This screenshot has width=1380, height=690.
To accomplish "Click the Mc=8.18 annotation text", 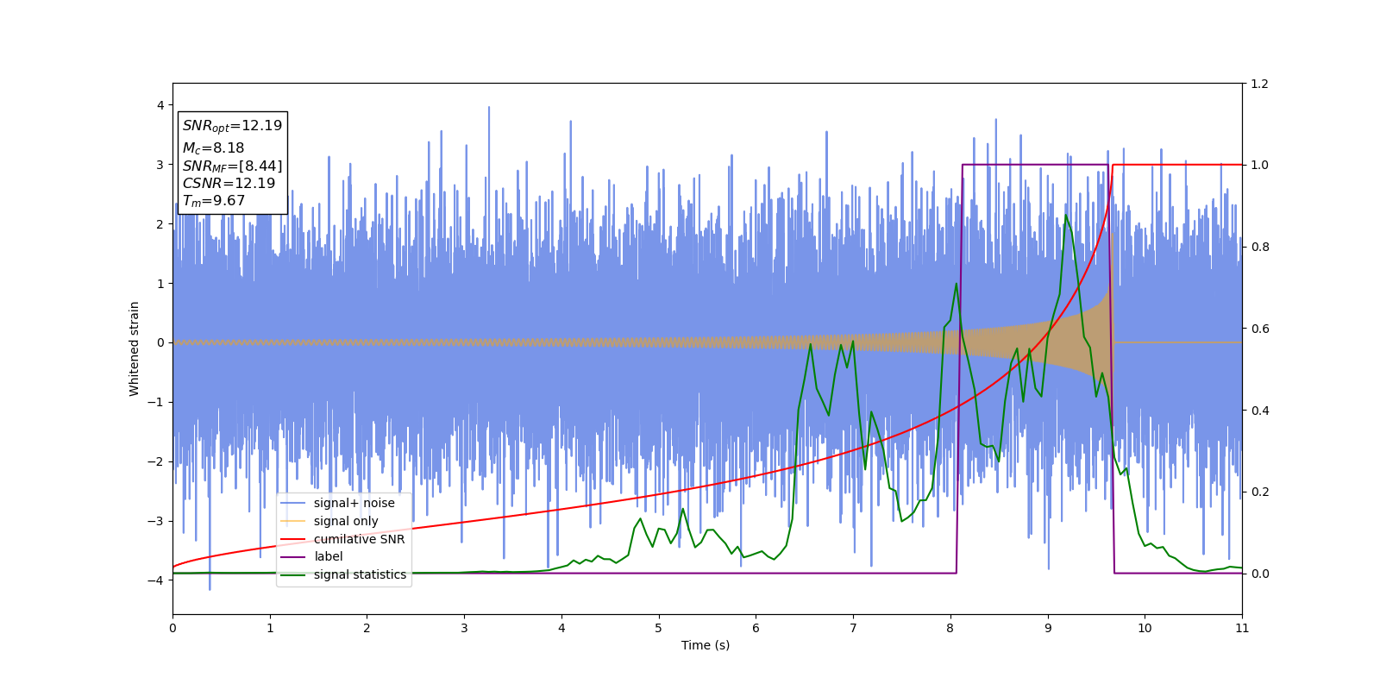I will [x=213, y=148].
